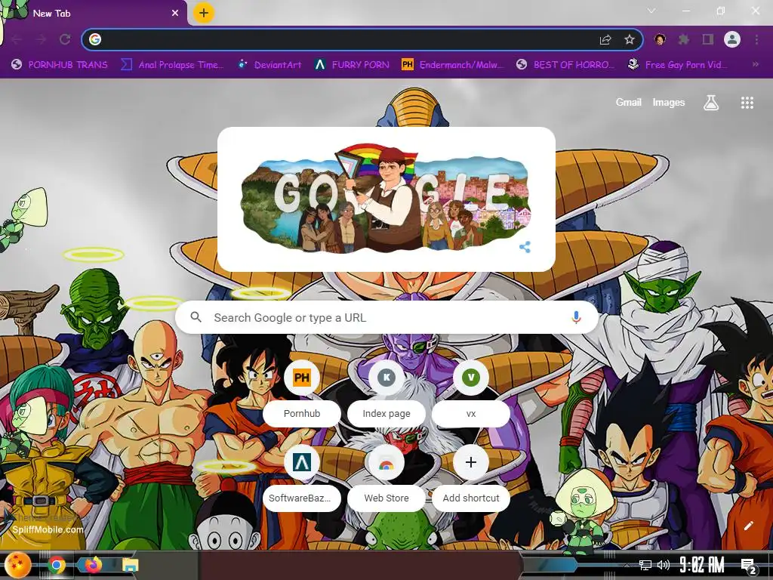Image resolution: width=773 pixels, height=580 pixels.
Task: Open the Web Store shortcut
Action: pos(386,477)
